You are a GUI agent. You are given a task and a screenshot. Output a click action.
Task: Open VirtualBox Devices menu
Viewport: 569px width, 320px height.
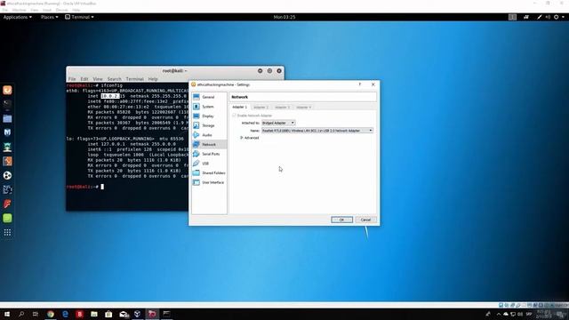point(61,10)
